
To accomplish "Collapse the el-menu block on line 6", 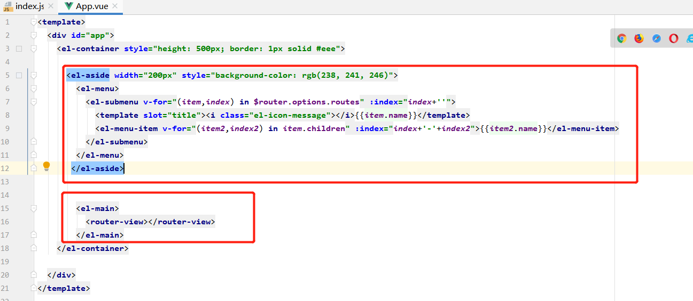I will point(34,88).
